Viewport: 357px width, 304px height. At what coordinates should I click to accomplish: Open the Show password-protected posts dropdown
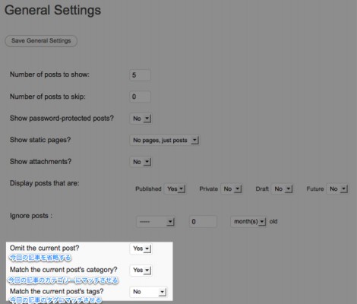point(141,119)
